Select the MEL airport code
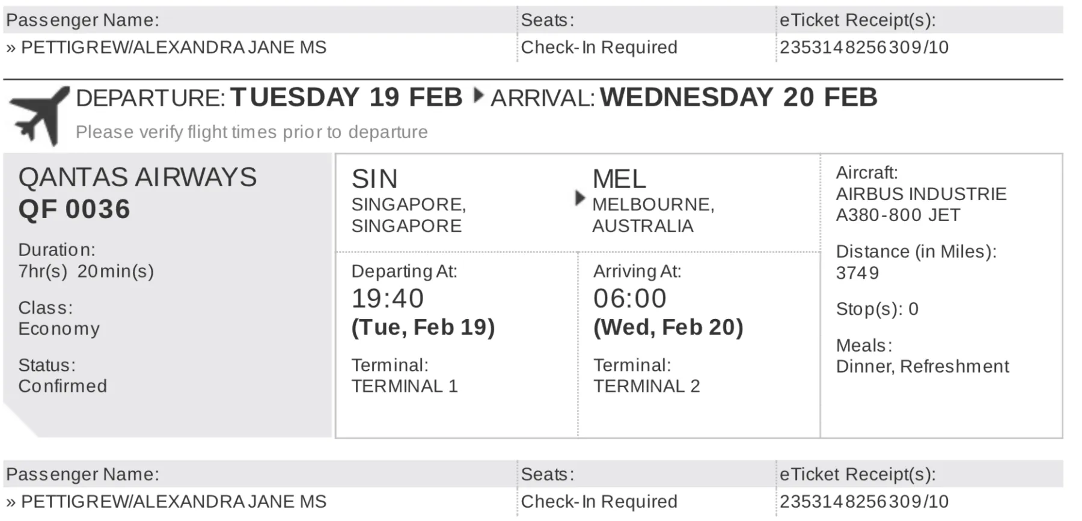 coord(619,179)
